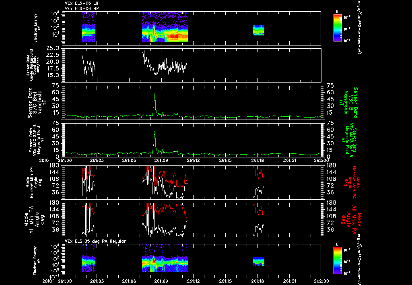This screenshot has width=412, height=285.
Task: Click the 'El' label above top color bar
Action: [338, 12]
